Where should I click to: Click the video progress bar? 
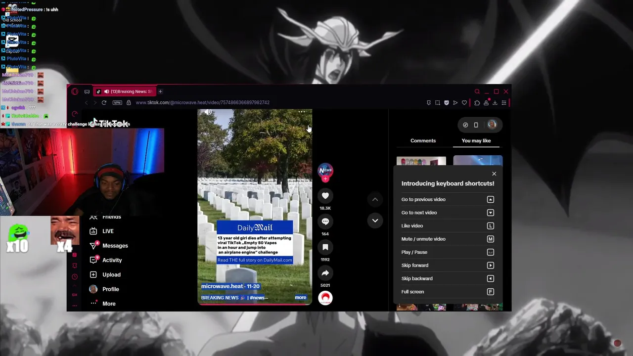255,304
